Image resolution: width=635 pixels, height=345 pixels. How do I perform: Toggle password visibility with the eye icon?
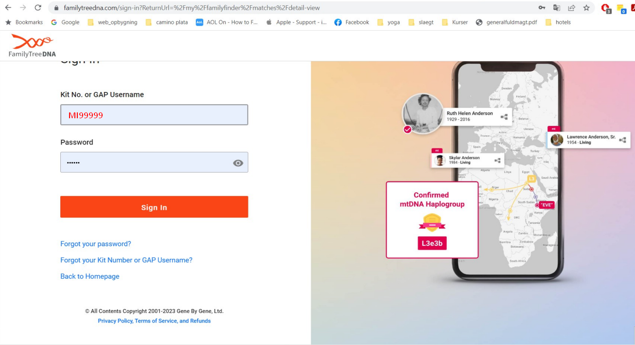(x=238, y=163)
